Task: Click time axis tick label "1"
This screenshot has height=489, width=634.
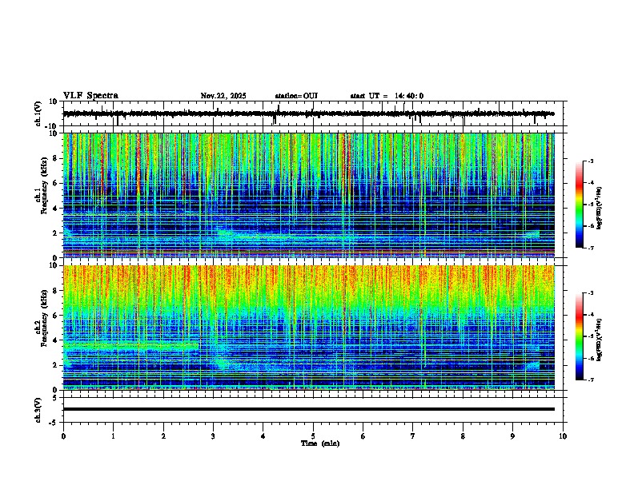Action: pyautogui.click(x=113, y=436)
